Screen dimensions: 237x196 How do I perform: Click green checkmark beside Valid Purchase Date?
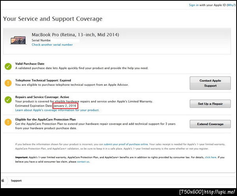[x=8, y=66]
